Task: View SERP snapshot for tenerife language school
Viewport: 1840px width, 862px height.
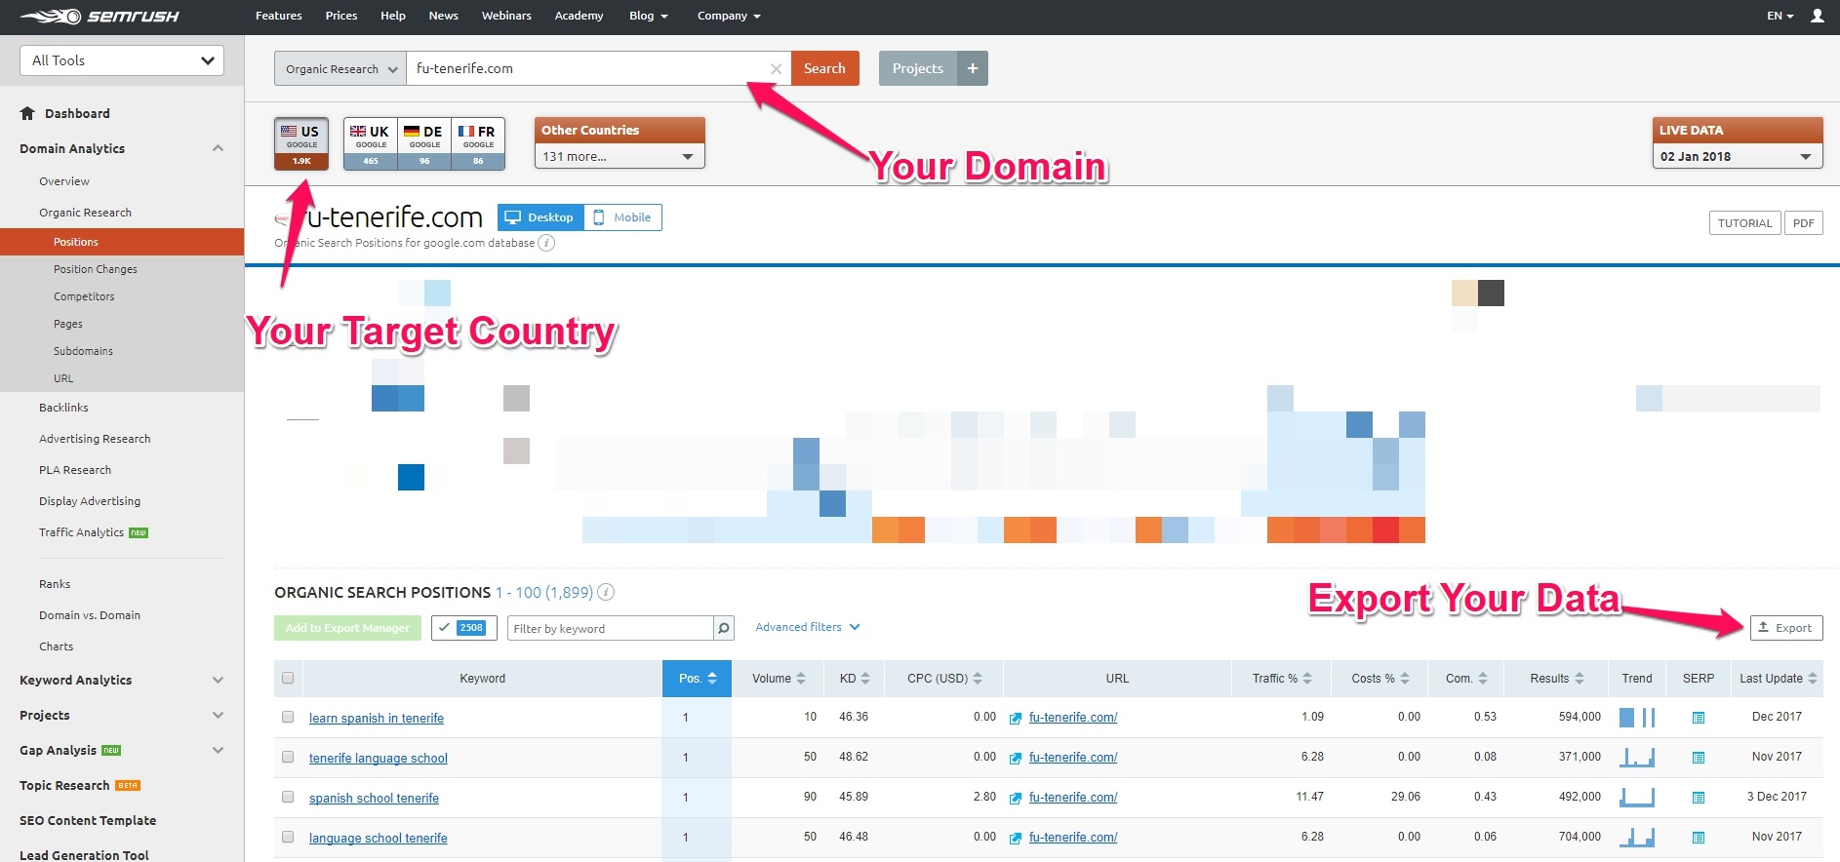Action: point(1699,758)
